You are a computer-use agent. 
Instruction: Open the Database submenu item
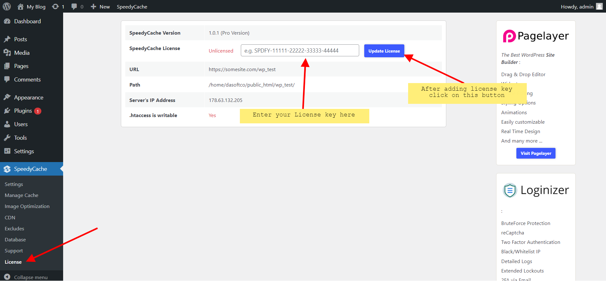[x=15, y=239]
